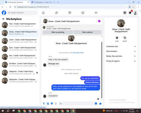Open Stephanie conversation in the list
This screenshot has width=141, height=113.
(x=20, y=73)
